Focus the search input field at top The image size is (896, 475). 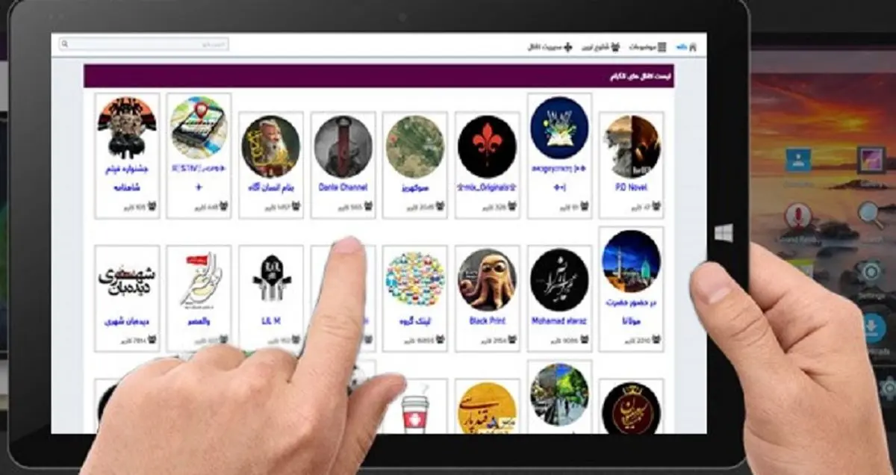point(144,45)
